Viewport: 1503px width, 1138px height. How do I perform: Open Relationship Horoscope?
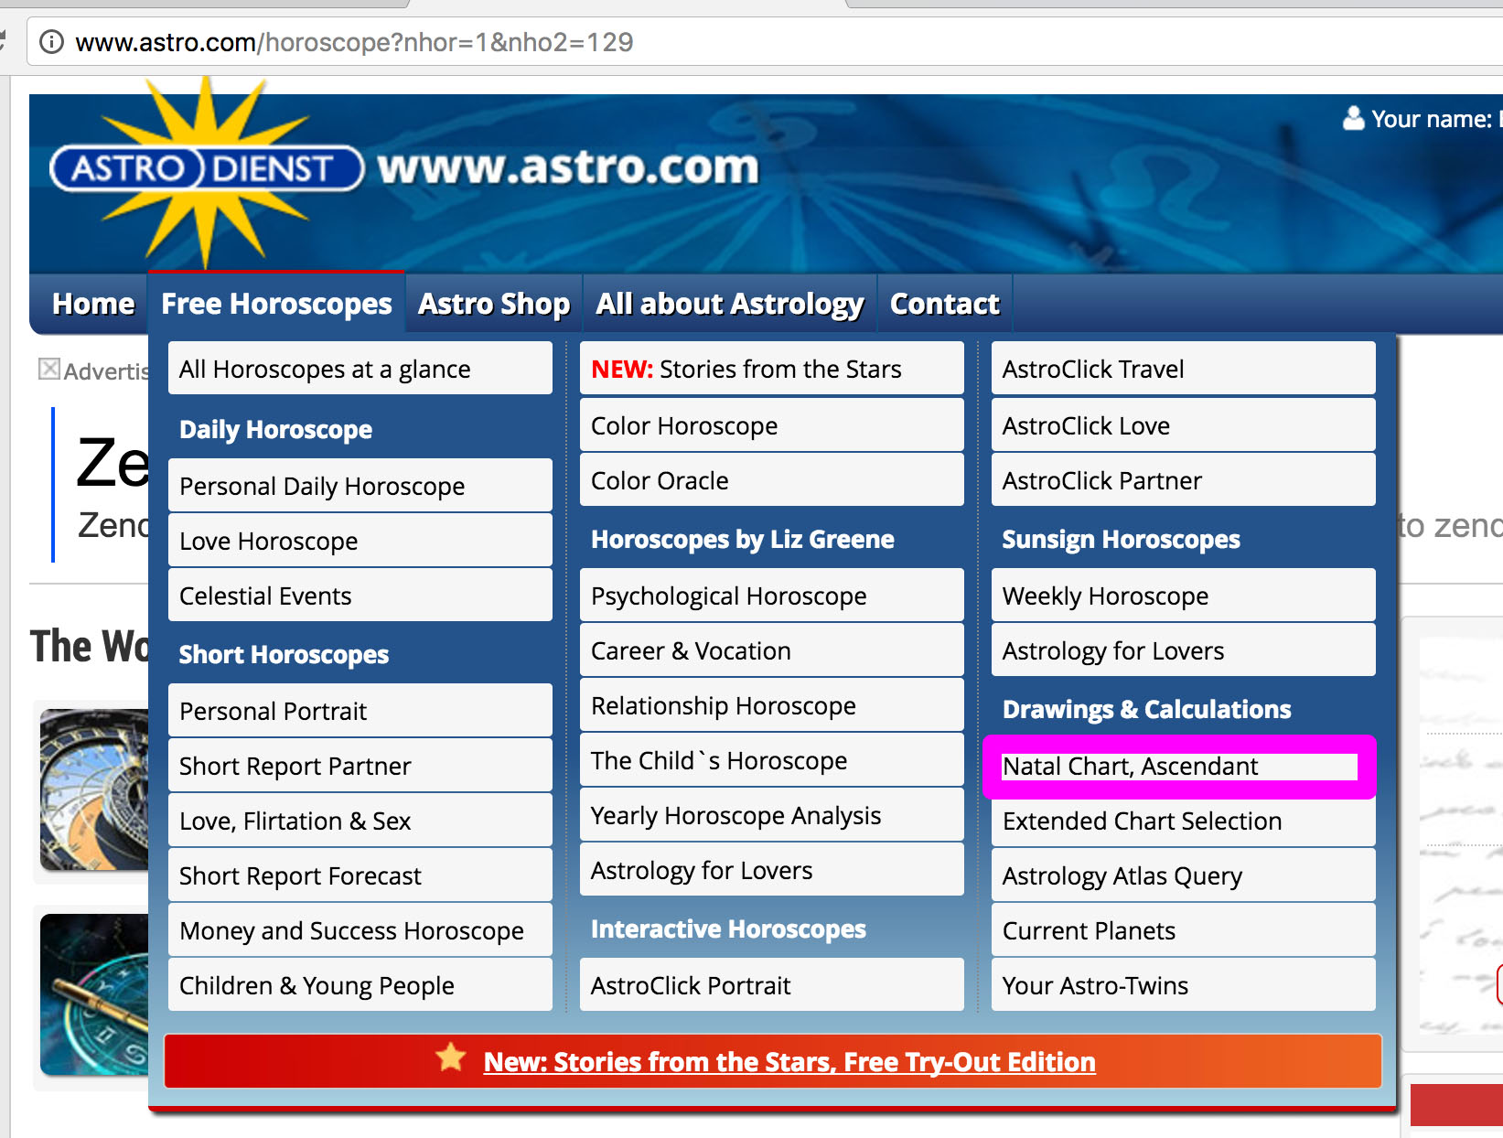tap(772, 705)
